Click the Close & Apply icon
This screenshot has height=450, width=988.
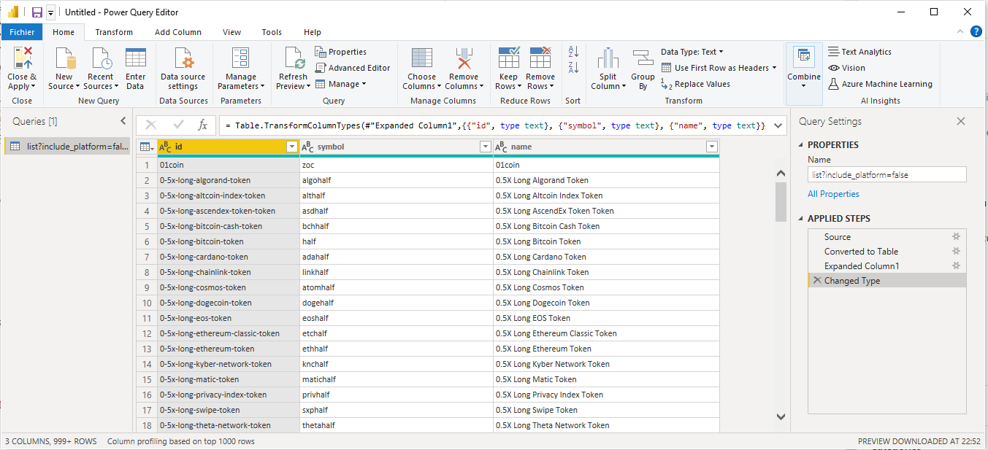coord(22,58)
